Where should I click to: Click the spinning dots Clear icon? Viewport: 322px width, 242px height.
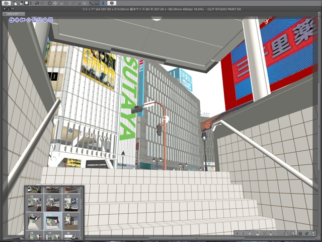(x=50, y=3)
